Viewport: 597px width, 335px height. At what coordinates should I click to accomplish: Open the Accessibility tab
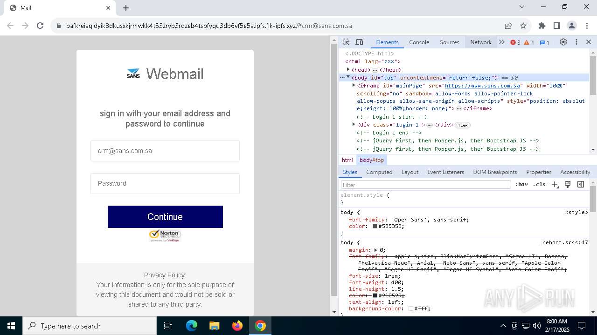[x=575, y=172]
